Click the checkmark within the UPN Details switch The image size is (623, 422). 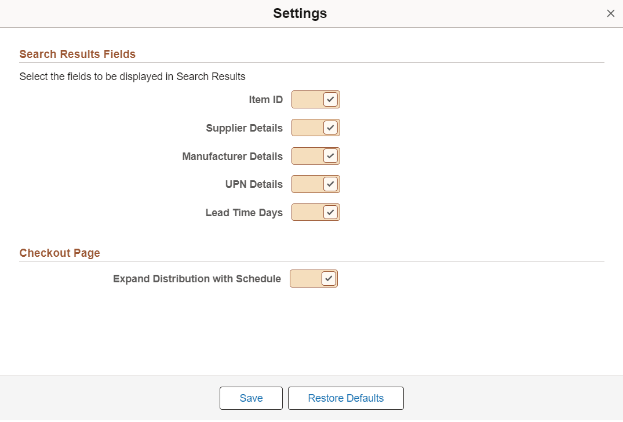(330, 184)
